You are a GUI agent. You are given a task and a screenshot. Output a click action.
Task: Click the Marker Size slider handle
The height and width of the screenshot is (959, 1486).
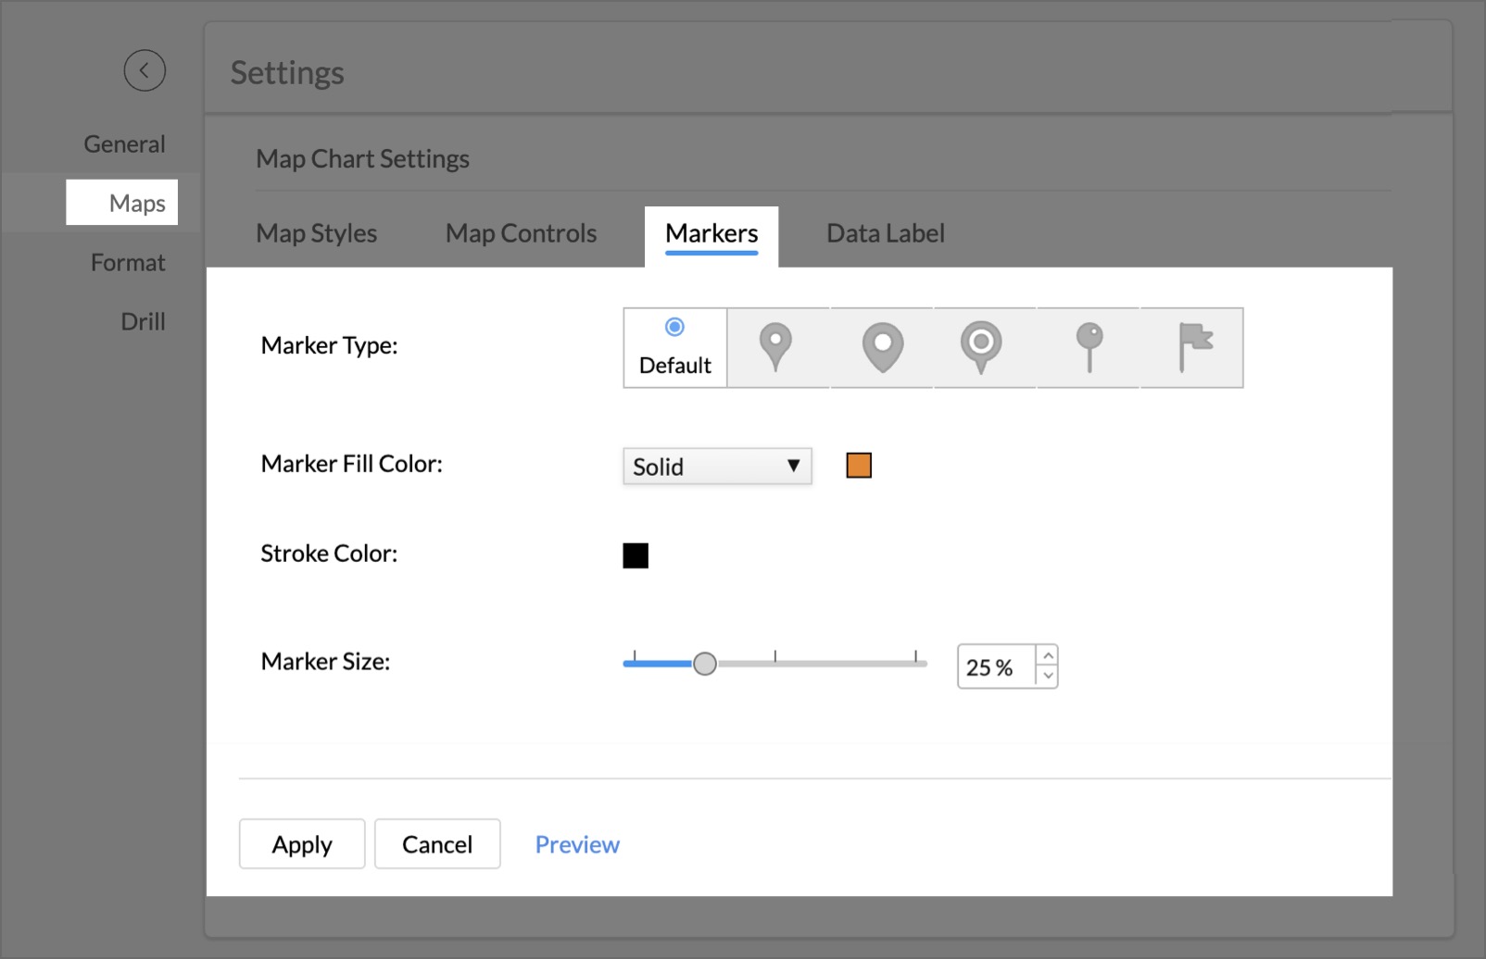point(705,664)
